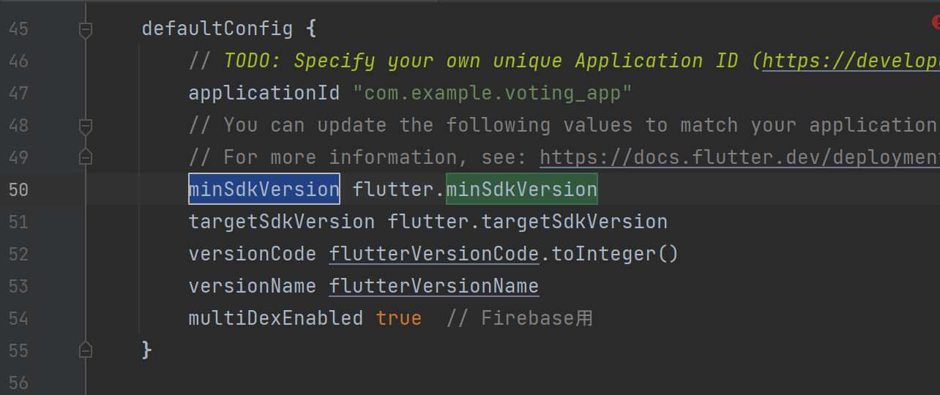940x395 pixels.
Task: Collapse comment fold marker on line 48
Action: [86, 127]
